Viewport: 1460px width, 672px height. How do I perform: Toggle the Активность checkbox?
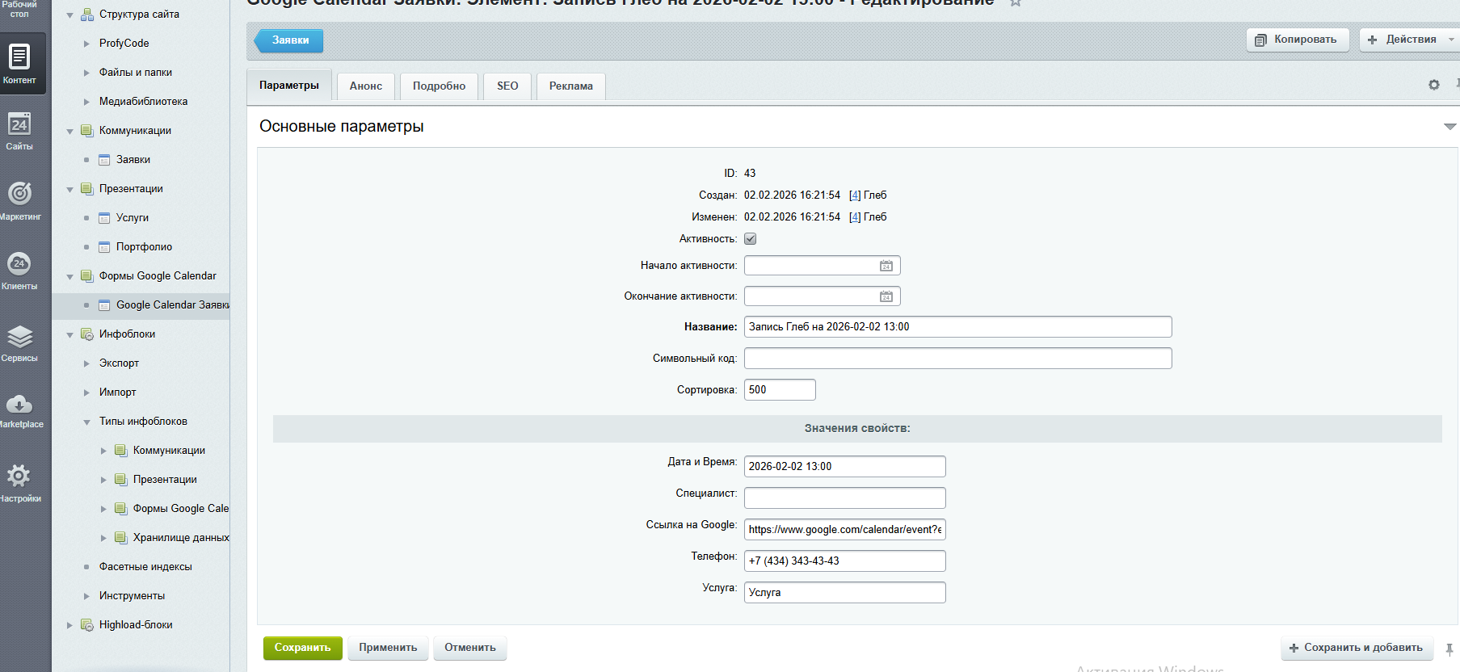(751, 239)
